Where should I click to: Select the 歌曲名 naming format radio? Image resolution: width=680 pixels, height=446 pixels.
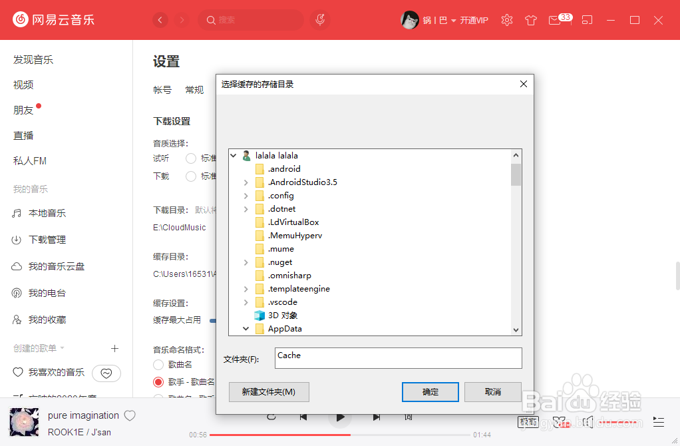[x=158, y=364]
